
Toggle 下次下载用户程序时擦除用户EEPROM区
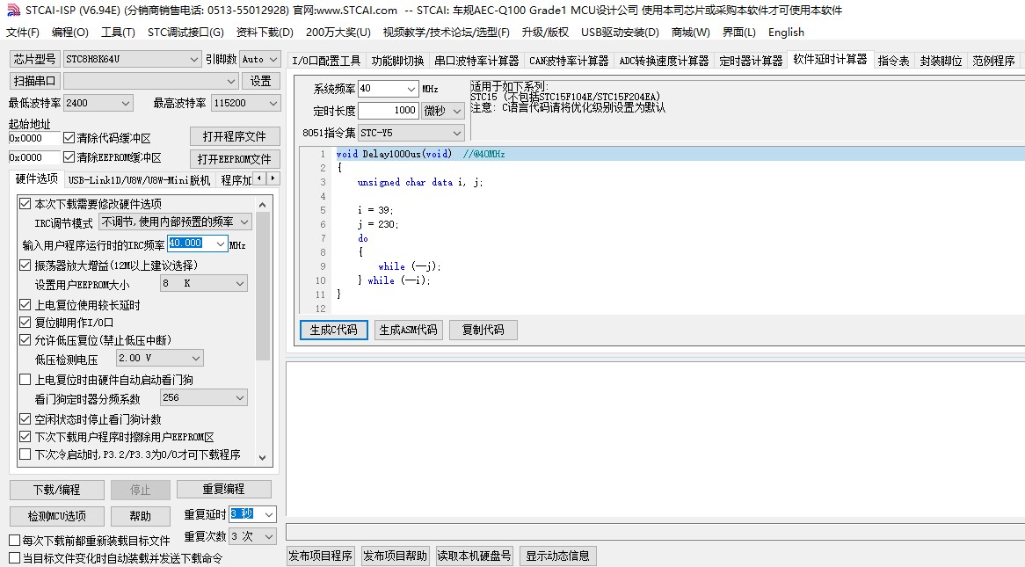click(x=25, y=437)
